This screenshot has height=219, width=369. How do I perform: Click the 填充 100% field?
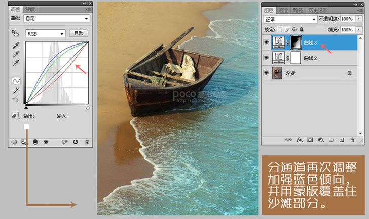pyautogui.click(x=348, y=30)
